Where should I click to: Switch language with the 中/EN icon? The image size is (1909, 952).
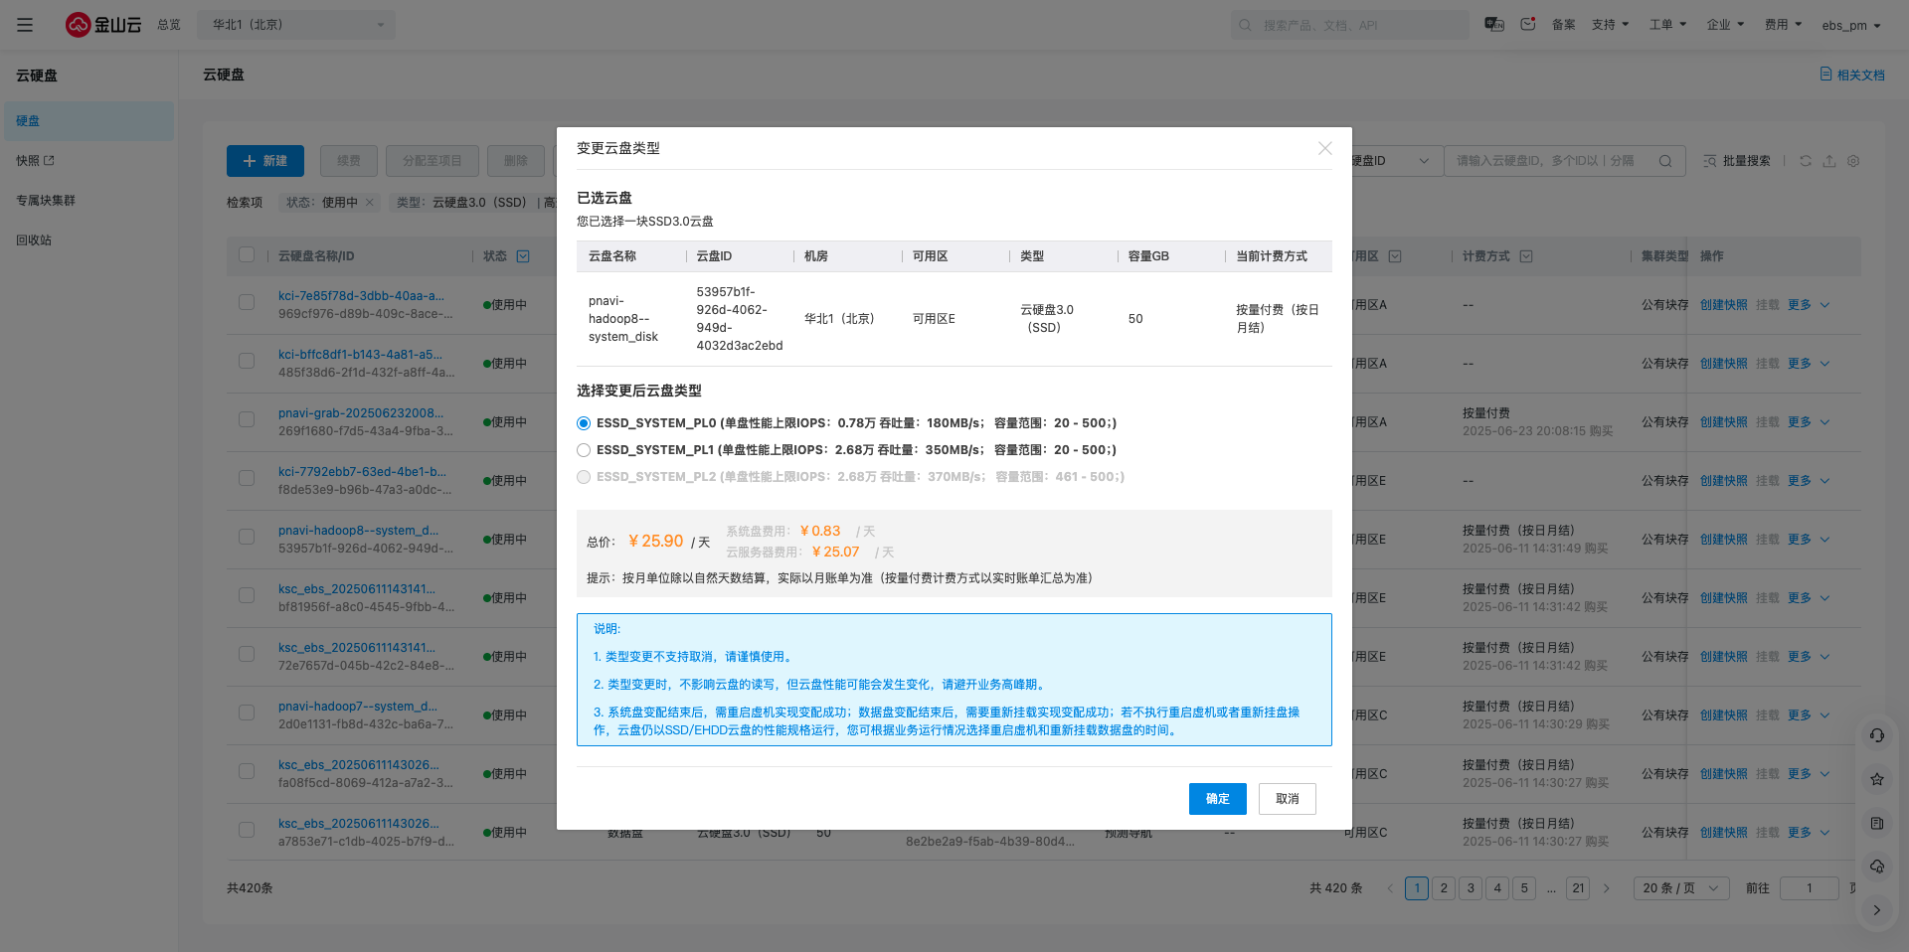click(1493, 25)
